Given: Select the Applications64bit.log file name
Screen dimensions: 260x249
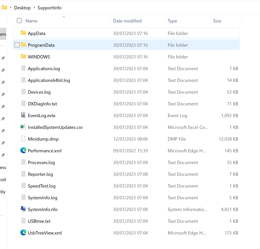Looking at the screenshot, I should pos(49,80).
